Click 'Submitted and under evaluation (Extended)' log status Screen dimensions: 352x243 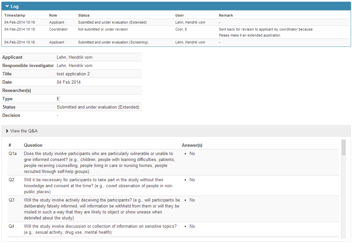(113, 22)
